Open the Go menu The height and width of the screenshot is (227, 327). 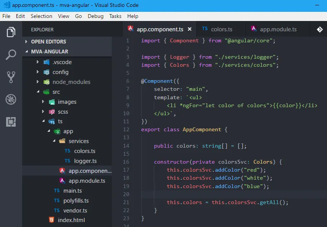click(x=79, y=16)
